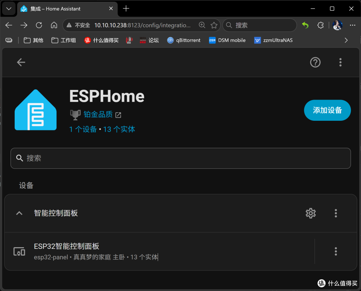361x291 pixels.
Task: Show more bookmarks with the chevron
Action: (346, 40)
